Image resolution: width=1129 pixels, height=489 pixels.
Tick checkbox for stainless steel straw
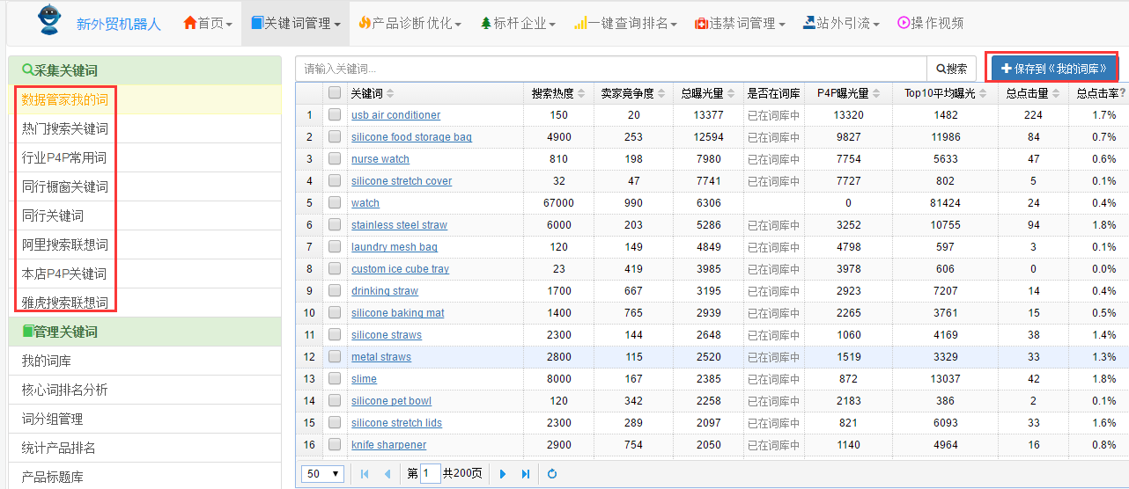[335, 225]
